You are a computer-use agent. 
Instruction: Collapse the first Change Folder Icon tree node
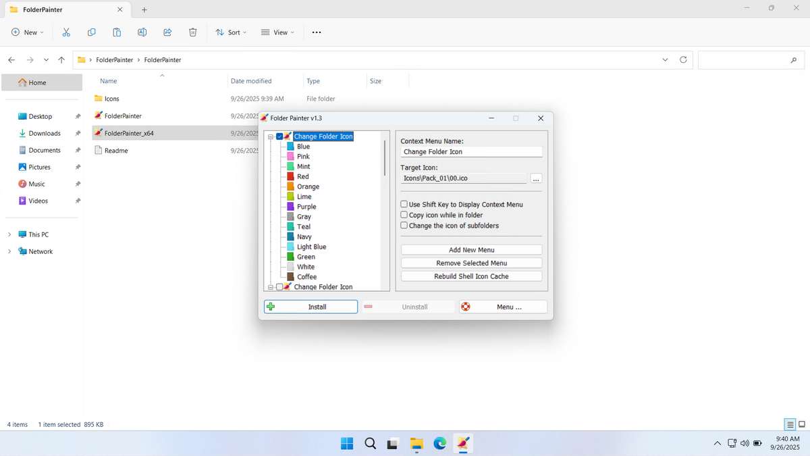tap(271, 136)
